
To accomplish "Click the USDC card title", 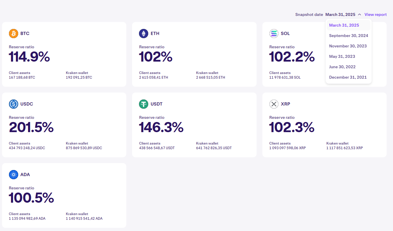I will pyautogui.click(x=27, y=104).
